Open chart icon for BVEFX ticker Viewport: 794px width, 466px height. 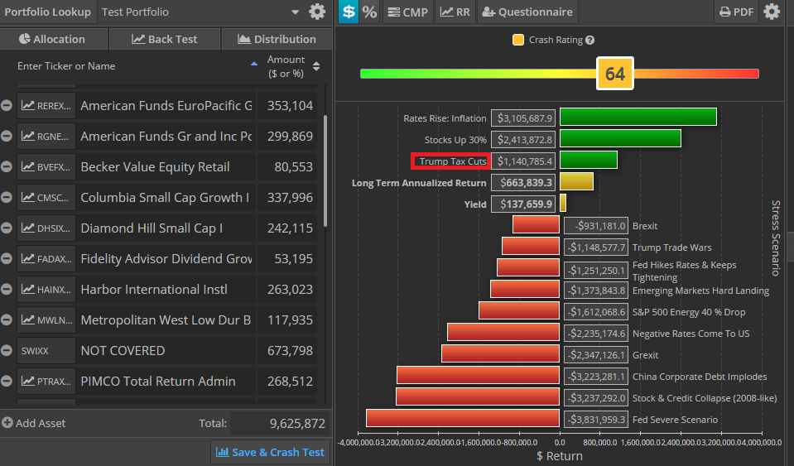click(x=28, y=167)
